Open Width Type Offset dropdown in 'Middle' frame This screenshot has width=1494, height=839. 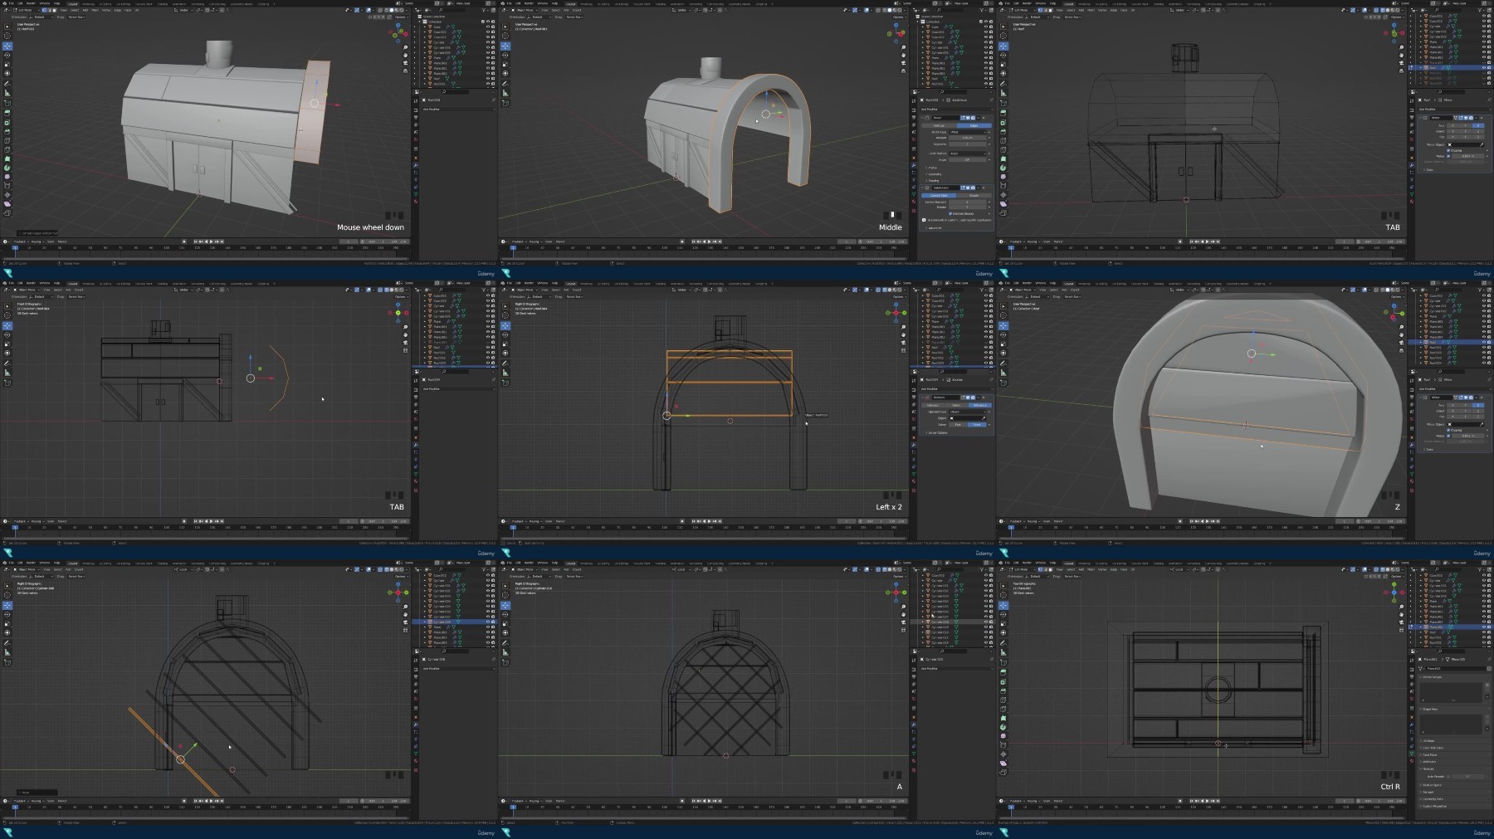coord(968,132)
